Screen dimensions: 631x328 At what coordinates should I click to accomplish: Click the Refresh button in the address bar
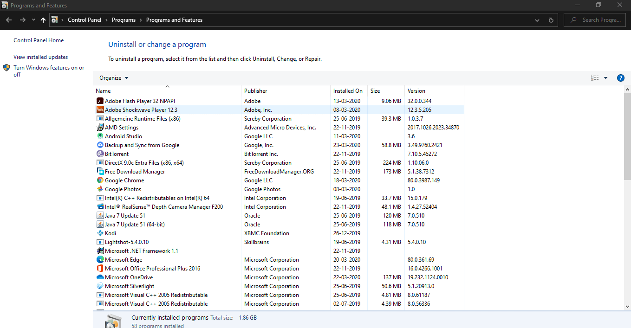pos(551,20)
